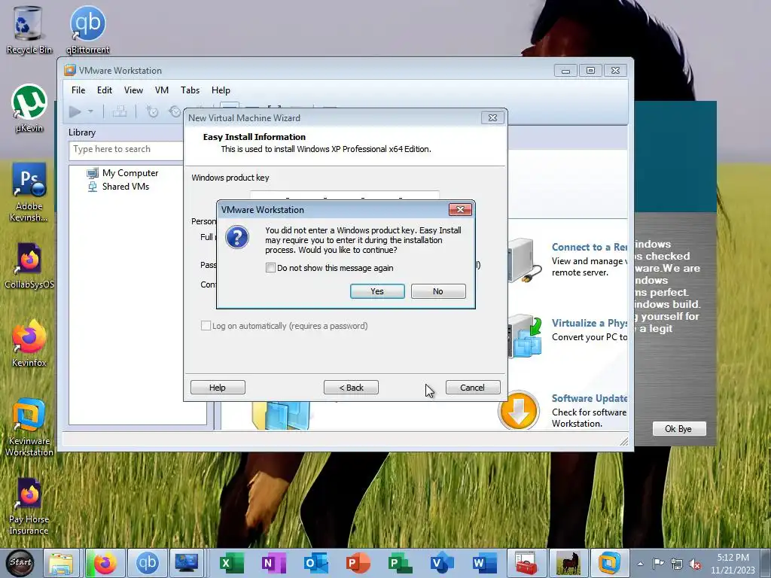771x578 pixels.
Task: Click the Action Center flag tray icon
Action: pos(658,564)
